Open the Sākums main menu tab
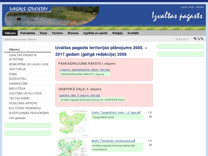This screenshot has width=208, height=156. (x=10, y=33)
